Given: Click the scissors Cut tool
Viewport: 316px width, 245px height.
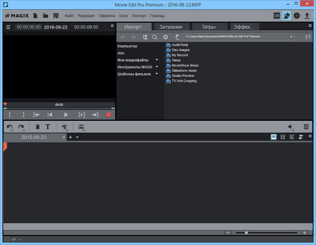Looking at the screenshot, I should click(x=64, y=127).
